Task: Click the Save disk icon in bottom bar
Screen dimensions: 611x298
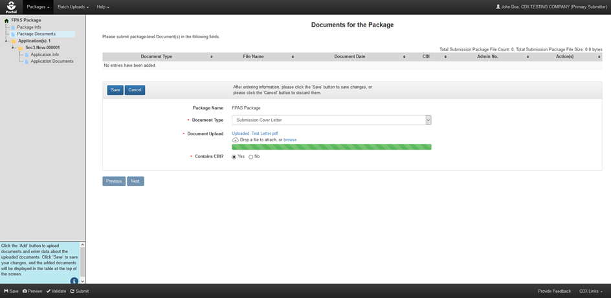Action: pos(6,292)
